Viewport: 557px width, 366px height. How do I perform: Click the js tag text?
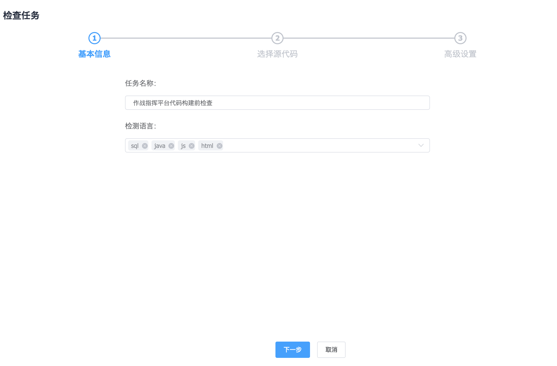[x=183, y=146]
